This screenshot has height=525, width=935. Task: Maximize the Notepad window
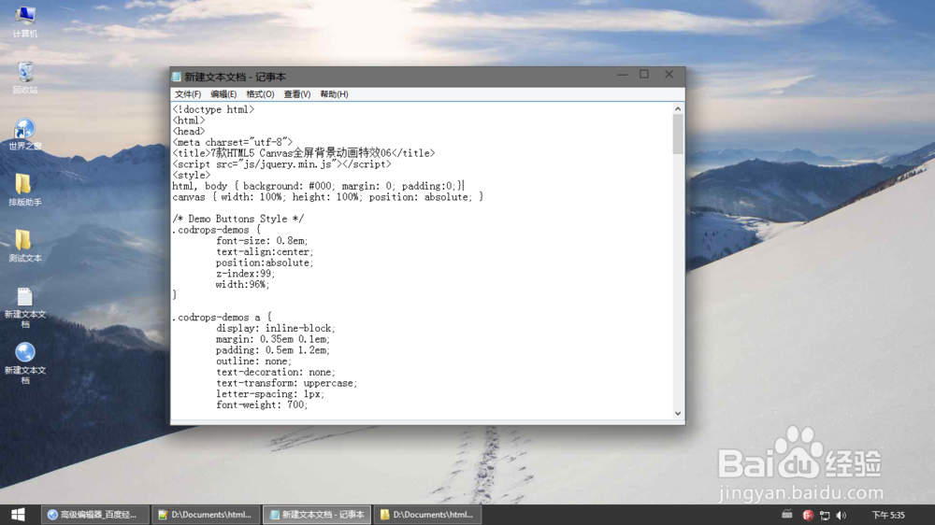(644, 75)
